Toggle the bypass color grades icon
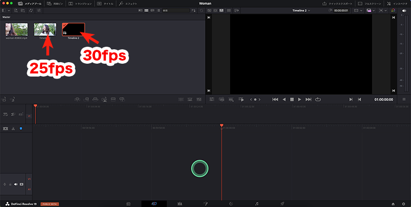This screenshot has height=207, width=411. [x=393, y=10]
